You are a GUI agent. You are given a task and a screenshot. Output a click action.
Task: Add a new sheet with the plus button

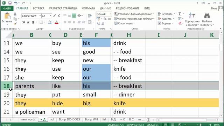coord(148,120)
